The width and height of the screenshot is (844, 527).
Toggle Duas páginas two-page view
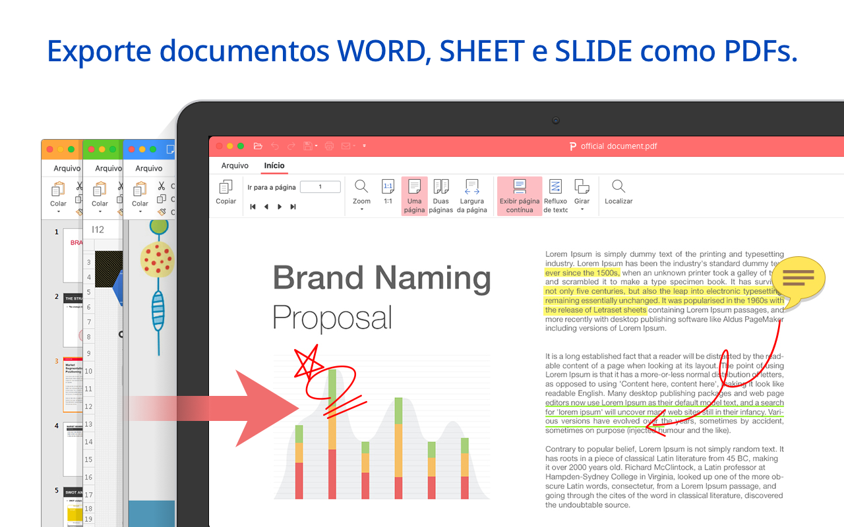440,196
